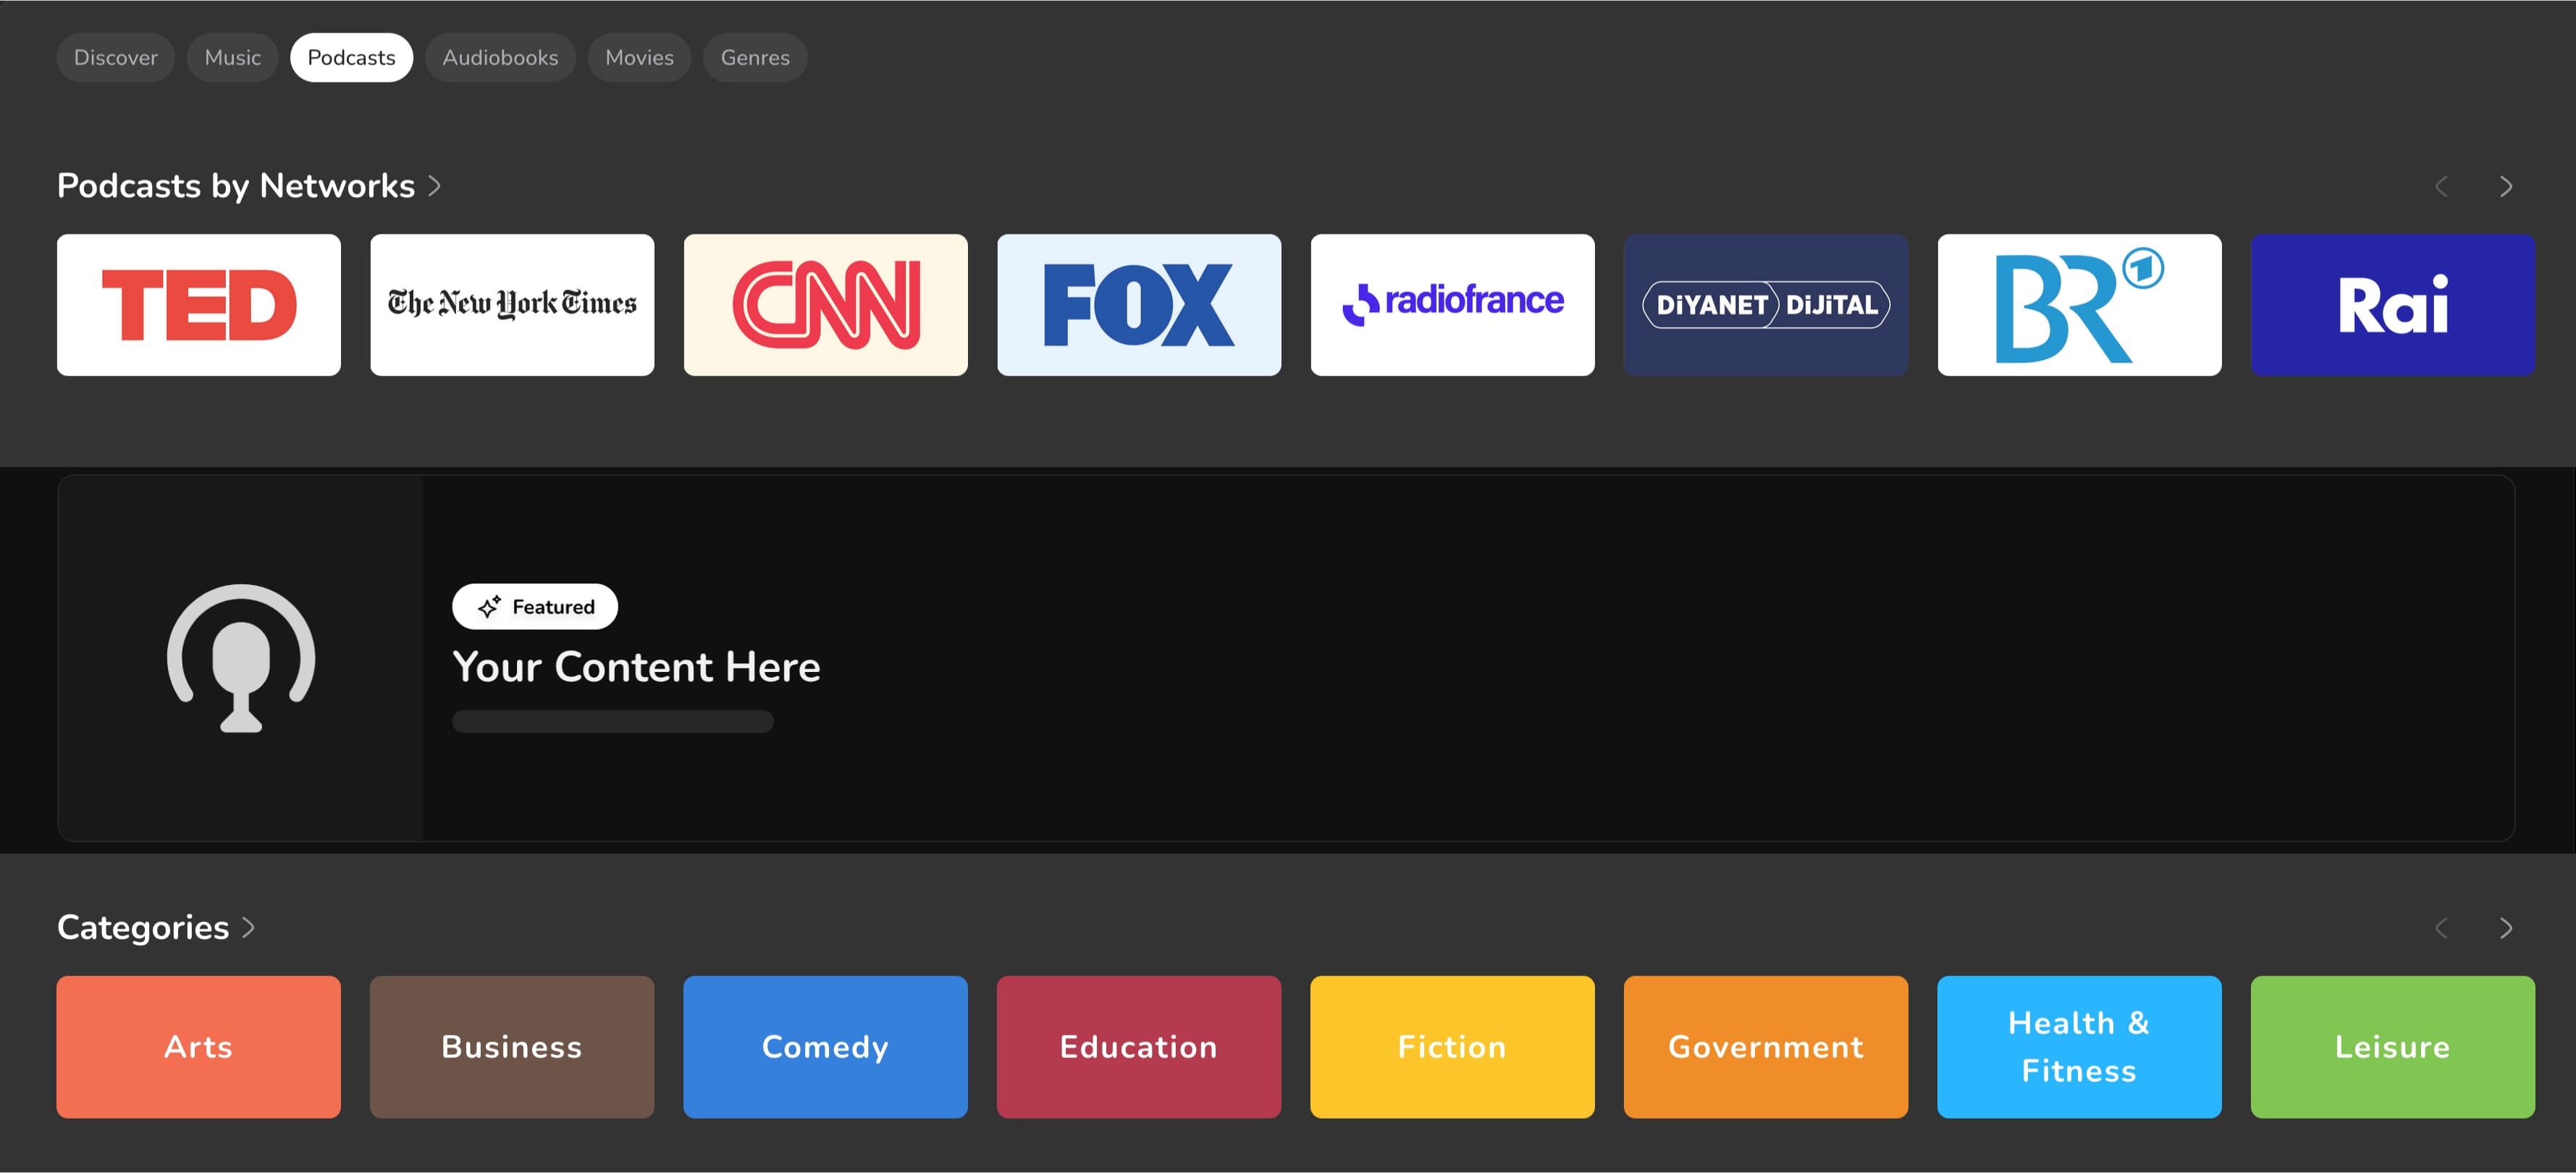Select the BR network logo
Viewport: 2576px width, 1173px height.
pos(2079,305)
